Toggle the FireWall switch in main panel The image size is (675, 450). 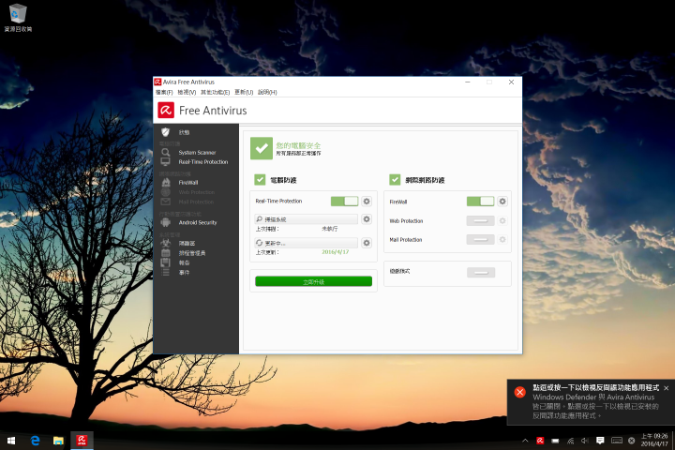pyautogui.click(x=480, y=202)
